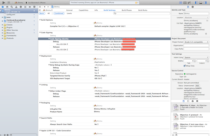Open iOS Deployment Target popup

[98, 78]
